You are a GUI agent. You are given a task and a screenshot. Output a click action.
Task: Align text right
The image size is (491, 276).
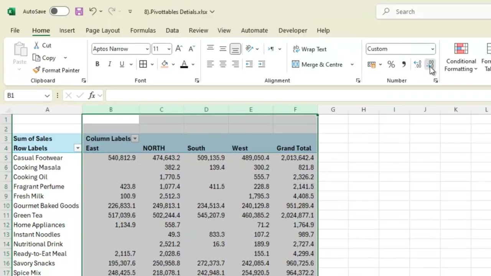(235, 64)
